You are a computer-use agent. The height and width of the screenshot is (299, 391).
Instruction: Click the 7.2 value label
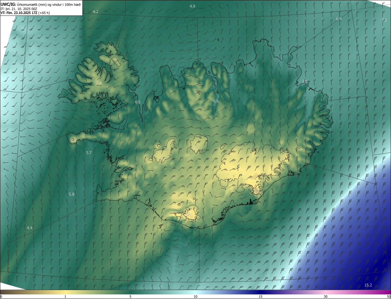point(384,20)
